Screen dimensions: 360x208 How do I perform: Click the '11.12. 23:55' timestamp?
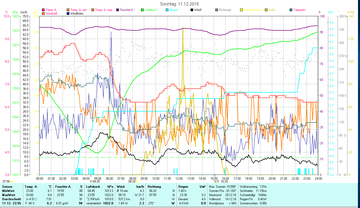(x=12, y=203)
